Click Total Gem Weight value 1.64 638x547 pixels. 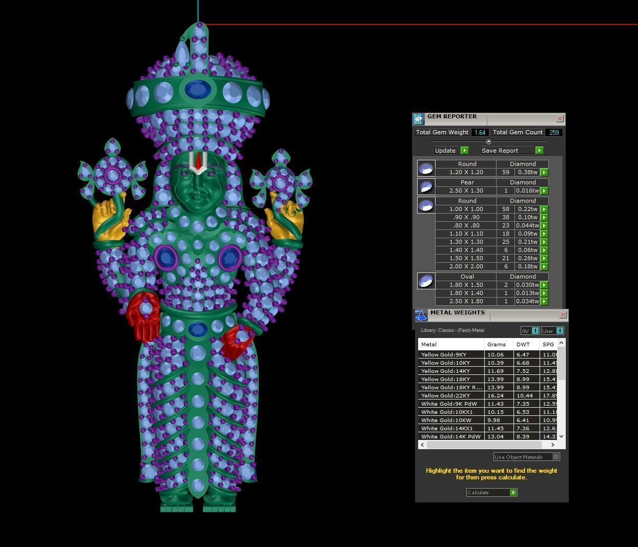[x=480, y=132]
